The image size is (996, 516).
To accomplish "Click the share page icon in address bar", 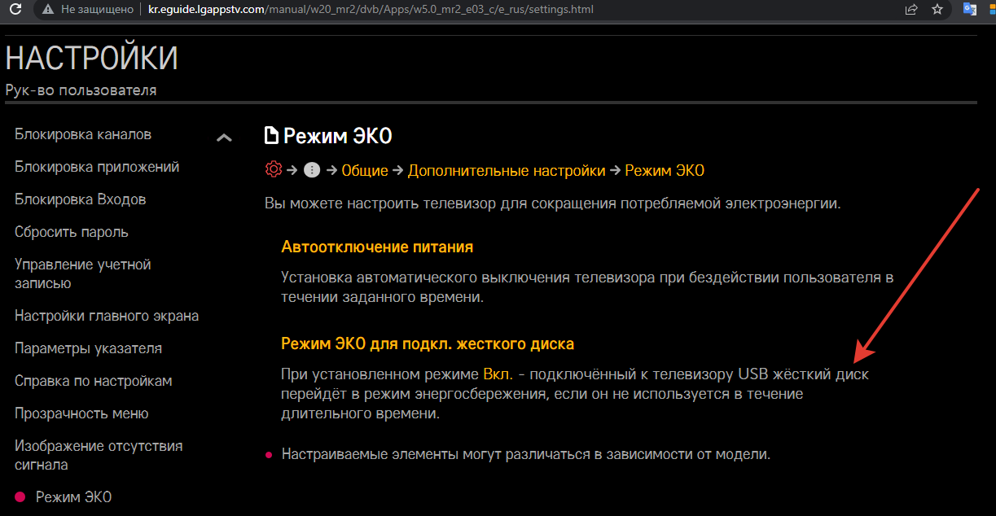I will [x=910, y=10].
